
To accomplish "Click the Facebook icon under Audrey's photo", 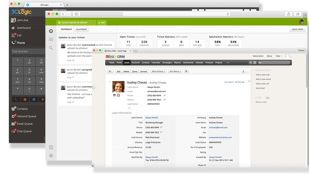I will tap(114, 95).
